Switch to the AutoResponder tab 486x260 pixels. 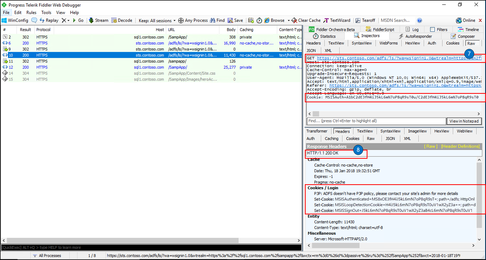pos(415,36)
